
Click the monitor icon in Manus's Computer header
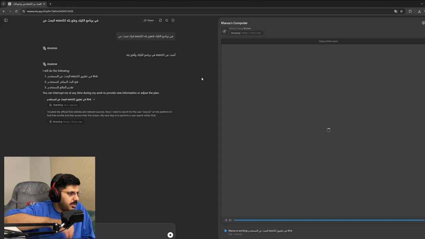pyautogui.click(x=423, y=23)
